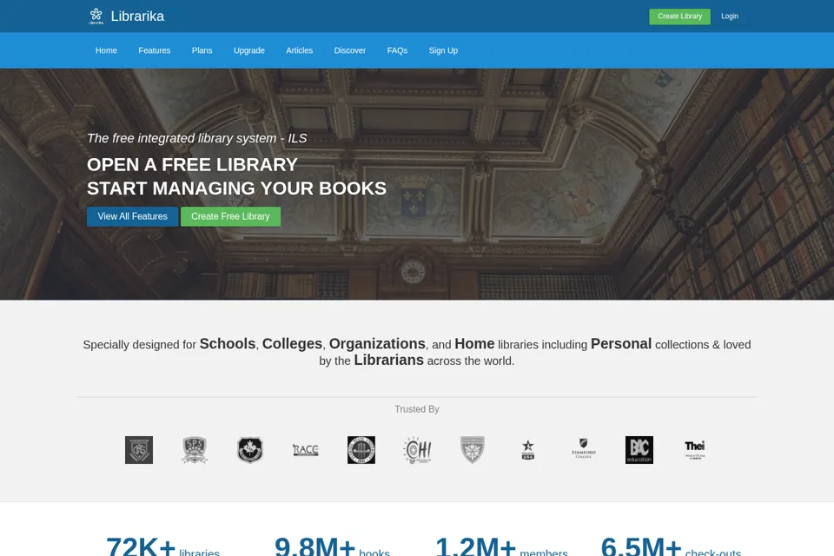Screen dimensions: 834x556
Task: Open the Login link
Action: [x=729, y=16]
